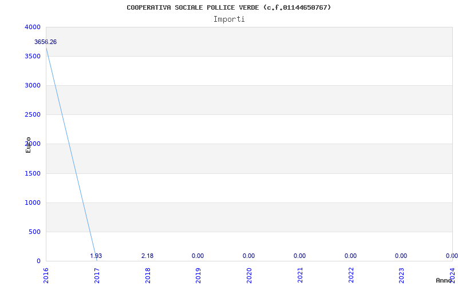458x286 pixels.
Task: Click the 2023 x-axis label
Action: tap(402, 276)
